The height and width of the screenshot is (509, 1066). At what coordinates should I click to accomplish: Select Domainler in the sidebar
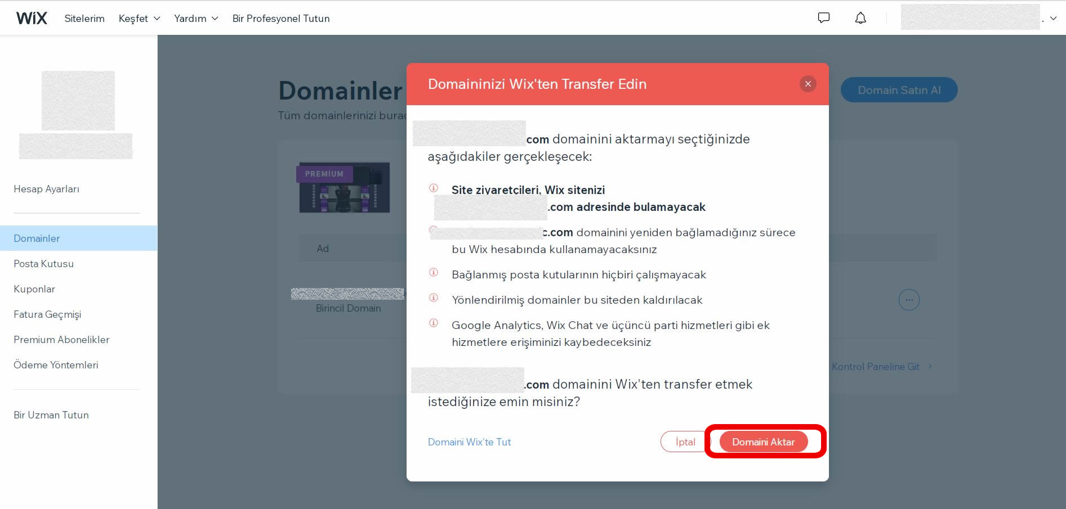[78, 238]
